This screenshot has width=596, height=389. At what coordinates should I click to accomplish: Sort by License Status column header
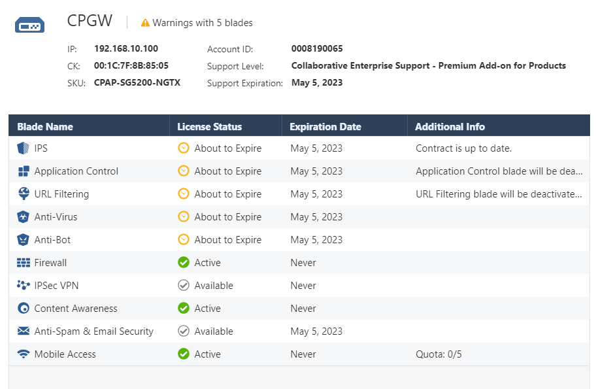[x=209, y=127]
